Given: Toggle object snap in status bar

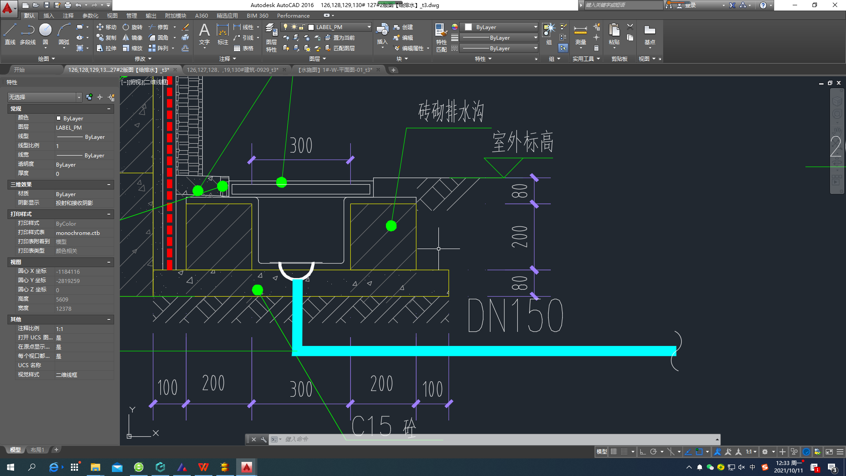Looking at the screenshot, I should click(699, 452).
